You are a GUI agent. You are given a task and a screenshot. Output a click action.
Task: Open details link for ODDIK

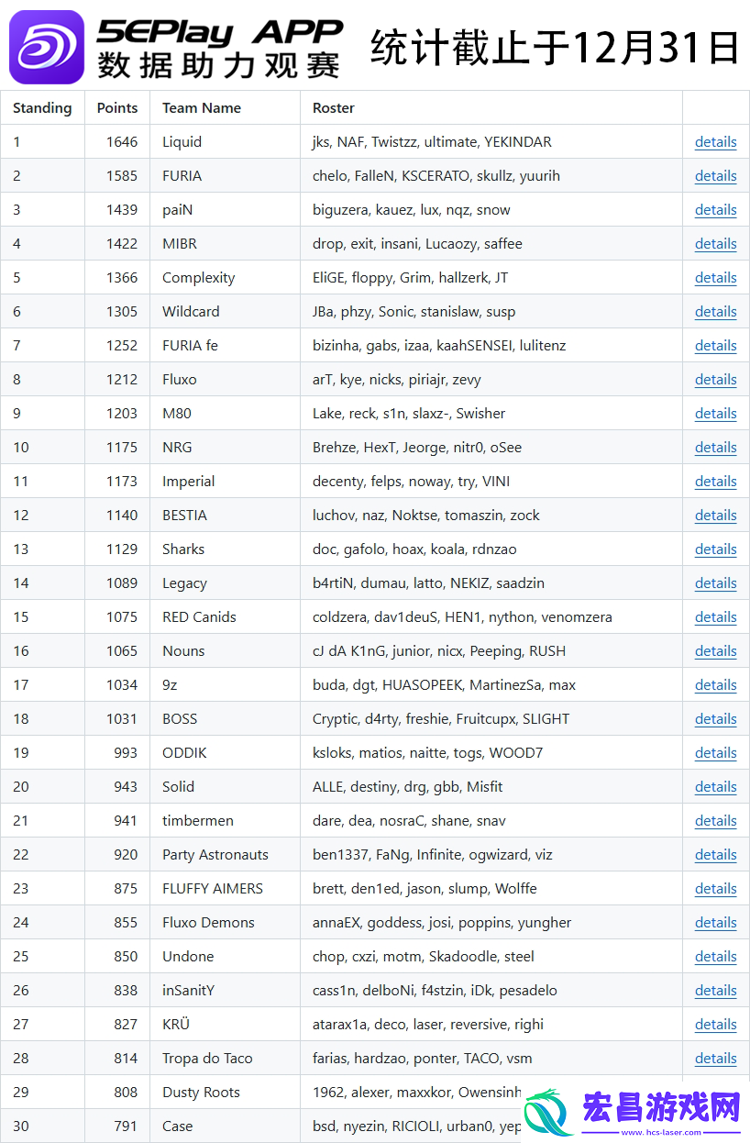(715, 753)
